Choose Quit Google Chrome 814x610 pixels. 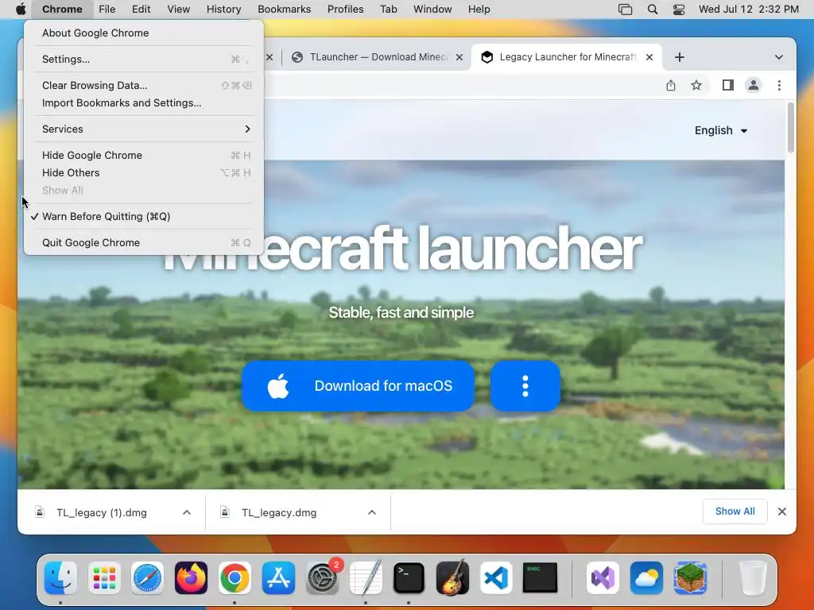pos(143,243)
